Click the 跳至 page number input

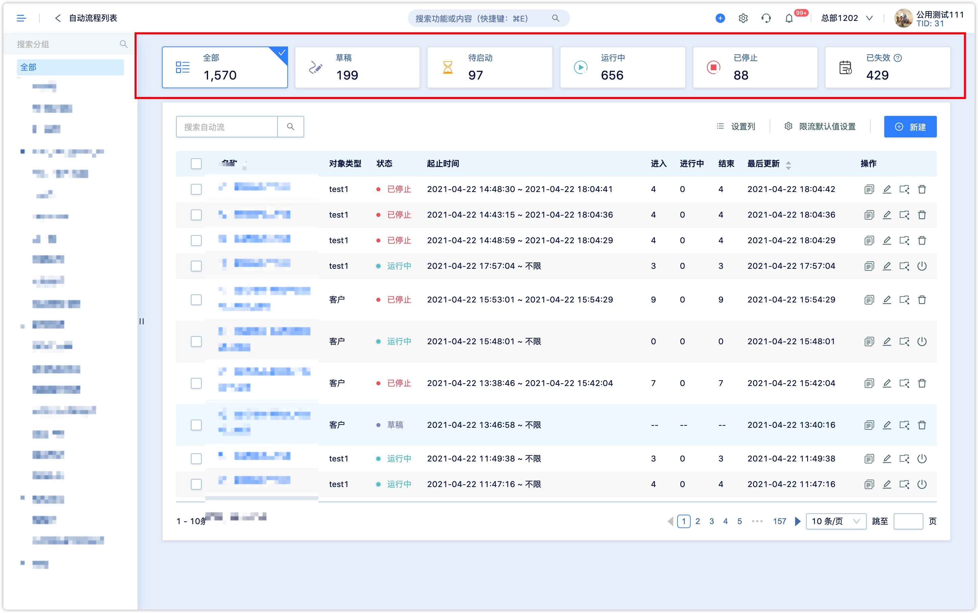pos(908,521)
